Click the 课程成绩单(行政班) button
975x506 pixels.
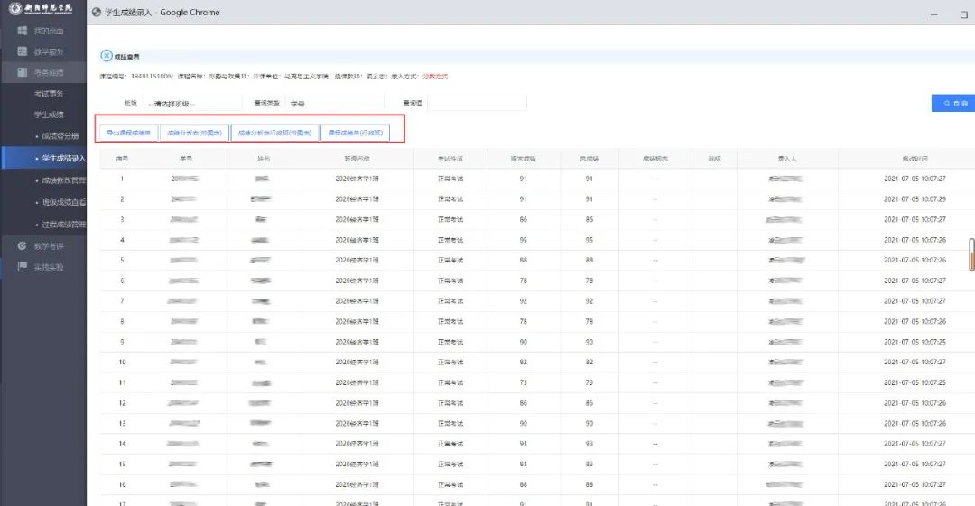click(x=355, y=133)
